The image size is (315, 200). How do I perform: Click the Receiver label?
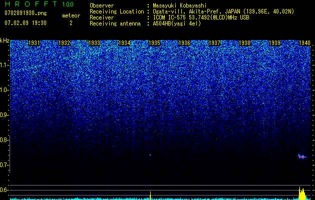click(x=102, y=17)
